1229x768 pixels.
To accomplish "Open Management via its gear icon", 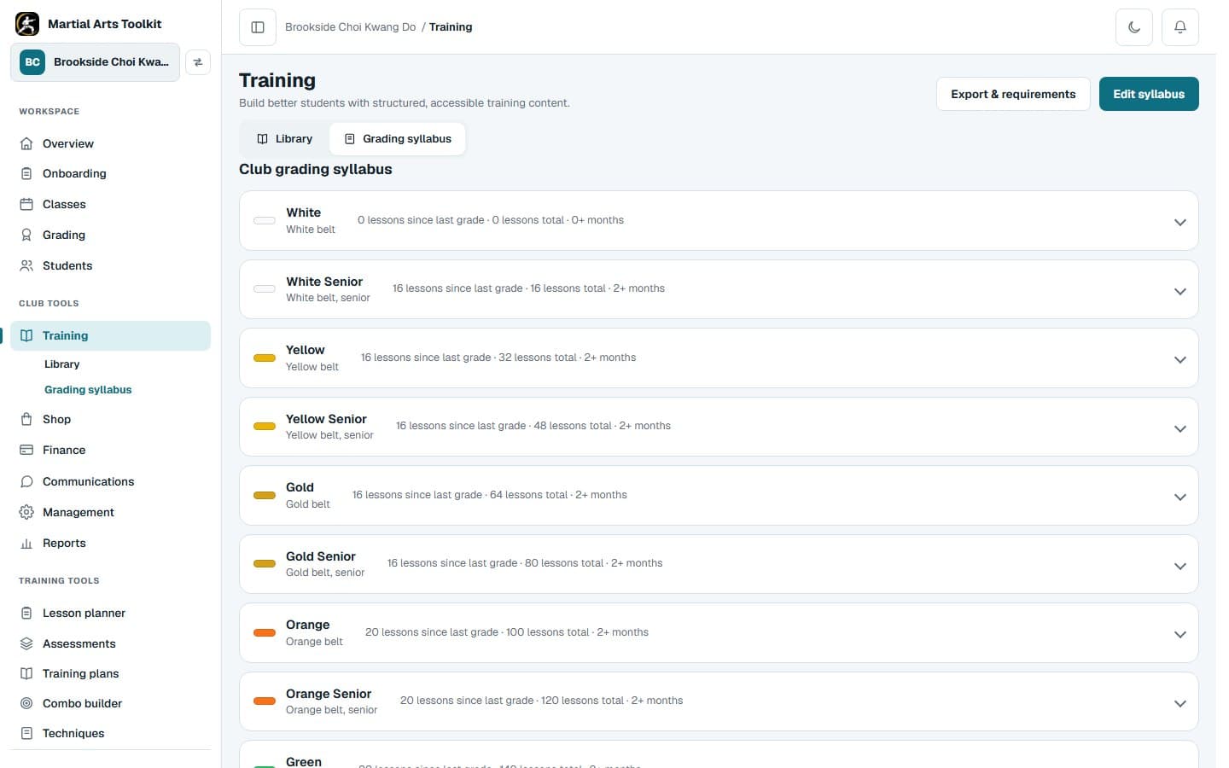I will pyautogui.click(x=26, y=512).
